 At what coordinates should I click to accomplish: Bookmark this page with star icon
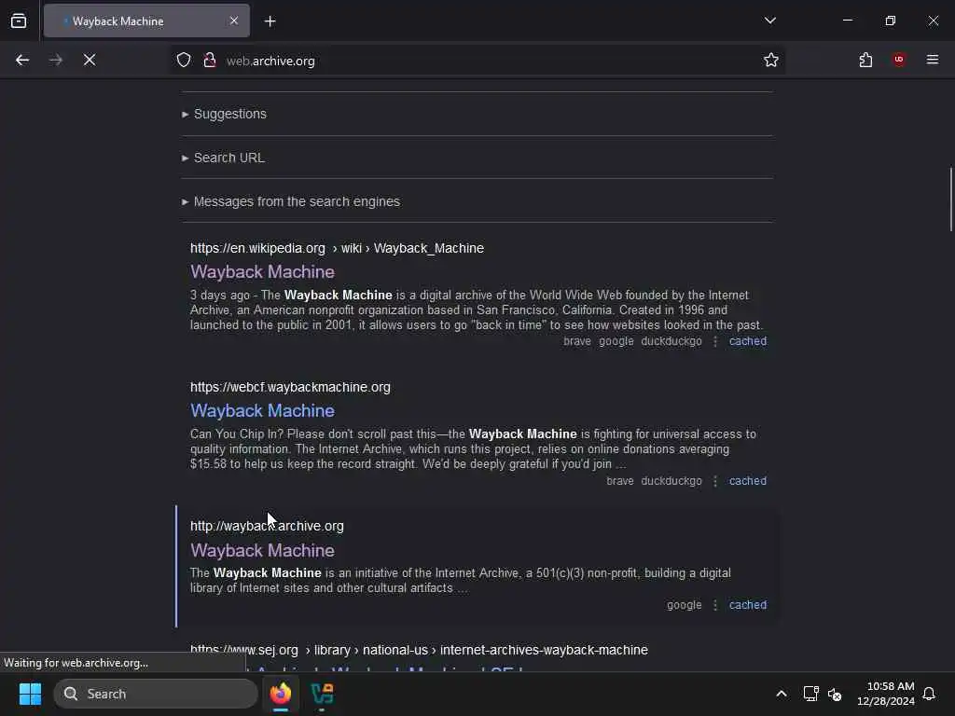[x=770, y=60]
